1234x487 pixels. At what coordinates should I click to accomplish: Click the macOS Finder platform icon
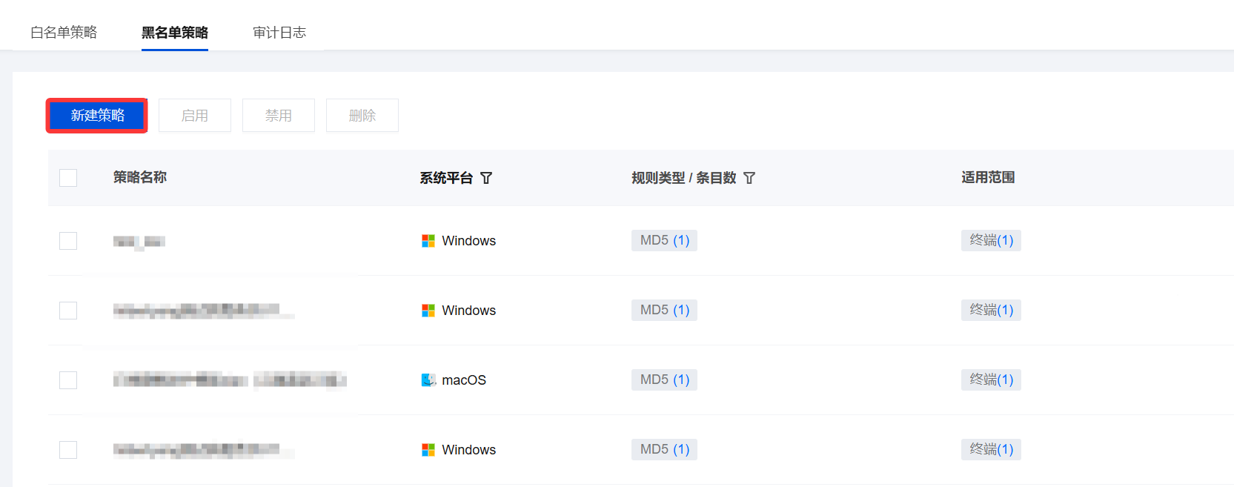point(428,380)
